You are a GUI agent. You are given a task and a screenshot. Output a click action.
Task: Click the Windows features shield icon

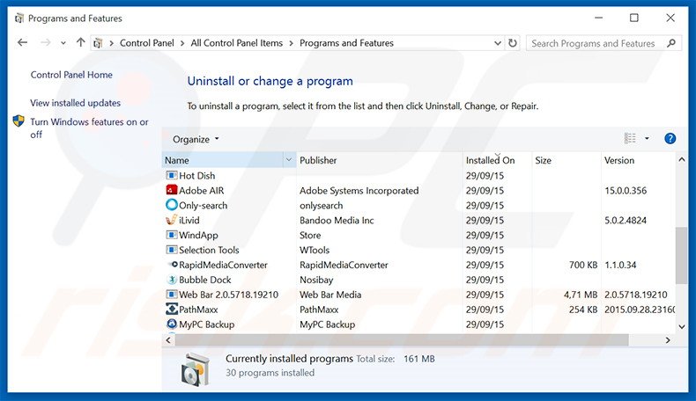19,121
